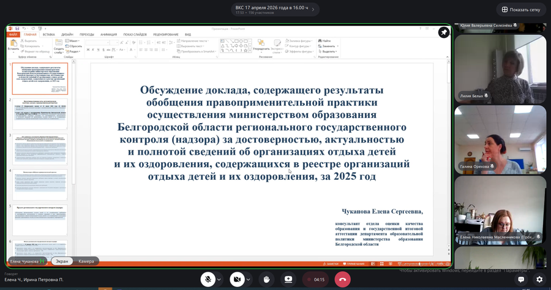Open the meeting chat icon
The image size is (551, 290).
[x=521, y=279]
